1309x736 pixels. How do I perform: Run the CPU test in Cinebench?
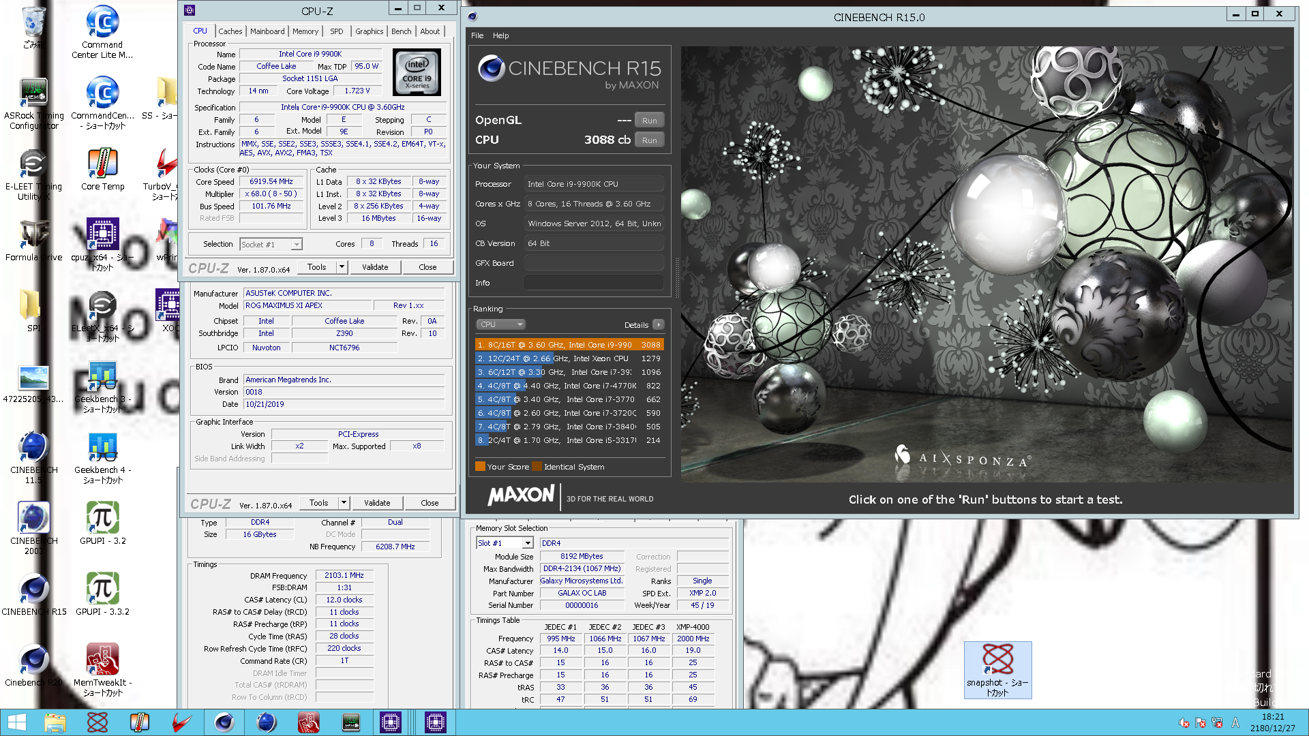pos(649,140)
